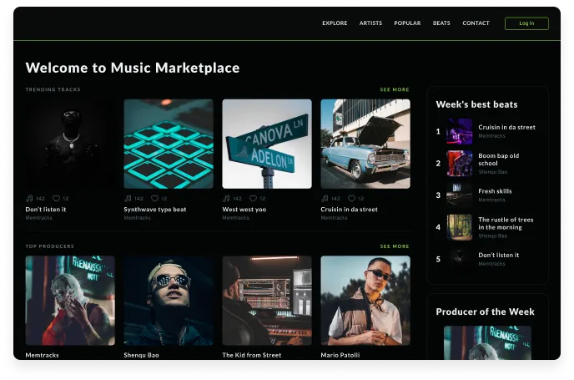Click 'The rustle of trees in the morning' title
This screenshot has width=574, height=380.
tap(506, 224)
